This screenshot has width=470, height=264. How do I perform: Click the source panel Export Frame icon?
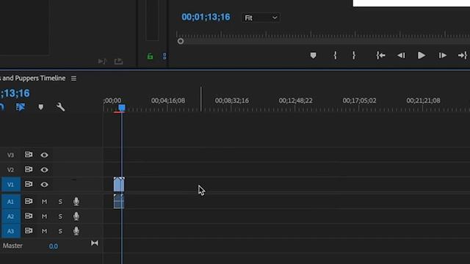tap(119, 61)
